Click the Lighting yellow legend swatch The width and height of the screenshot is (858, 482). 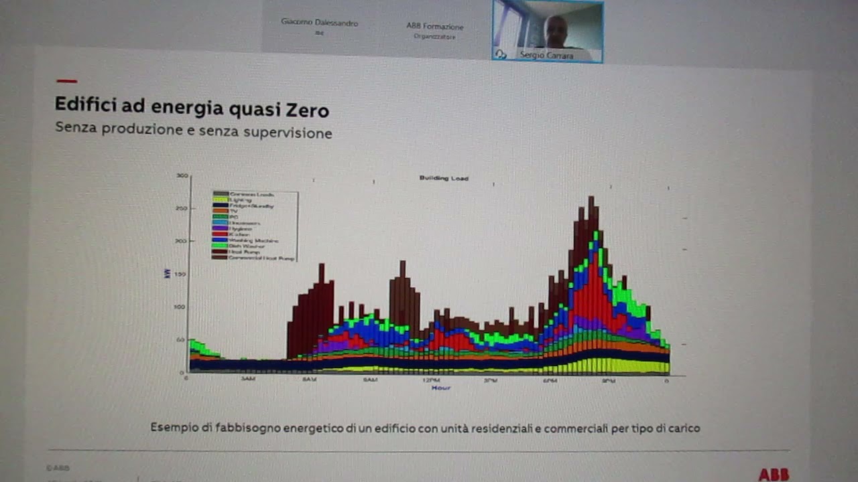coord(221,199)
